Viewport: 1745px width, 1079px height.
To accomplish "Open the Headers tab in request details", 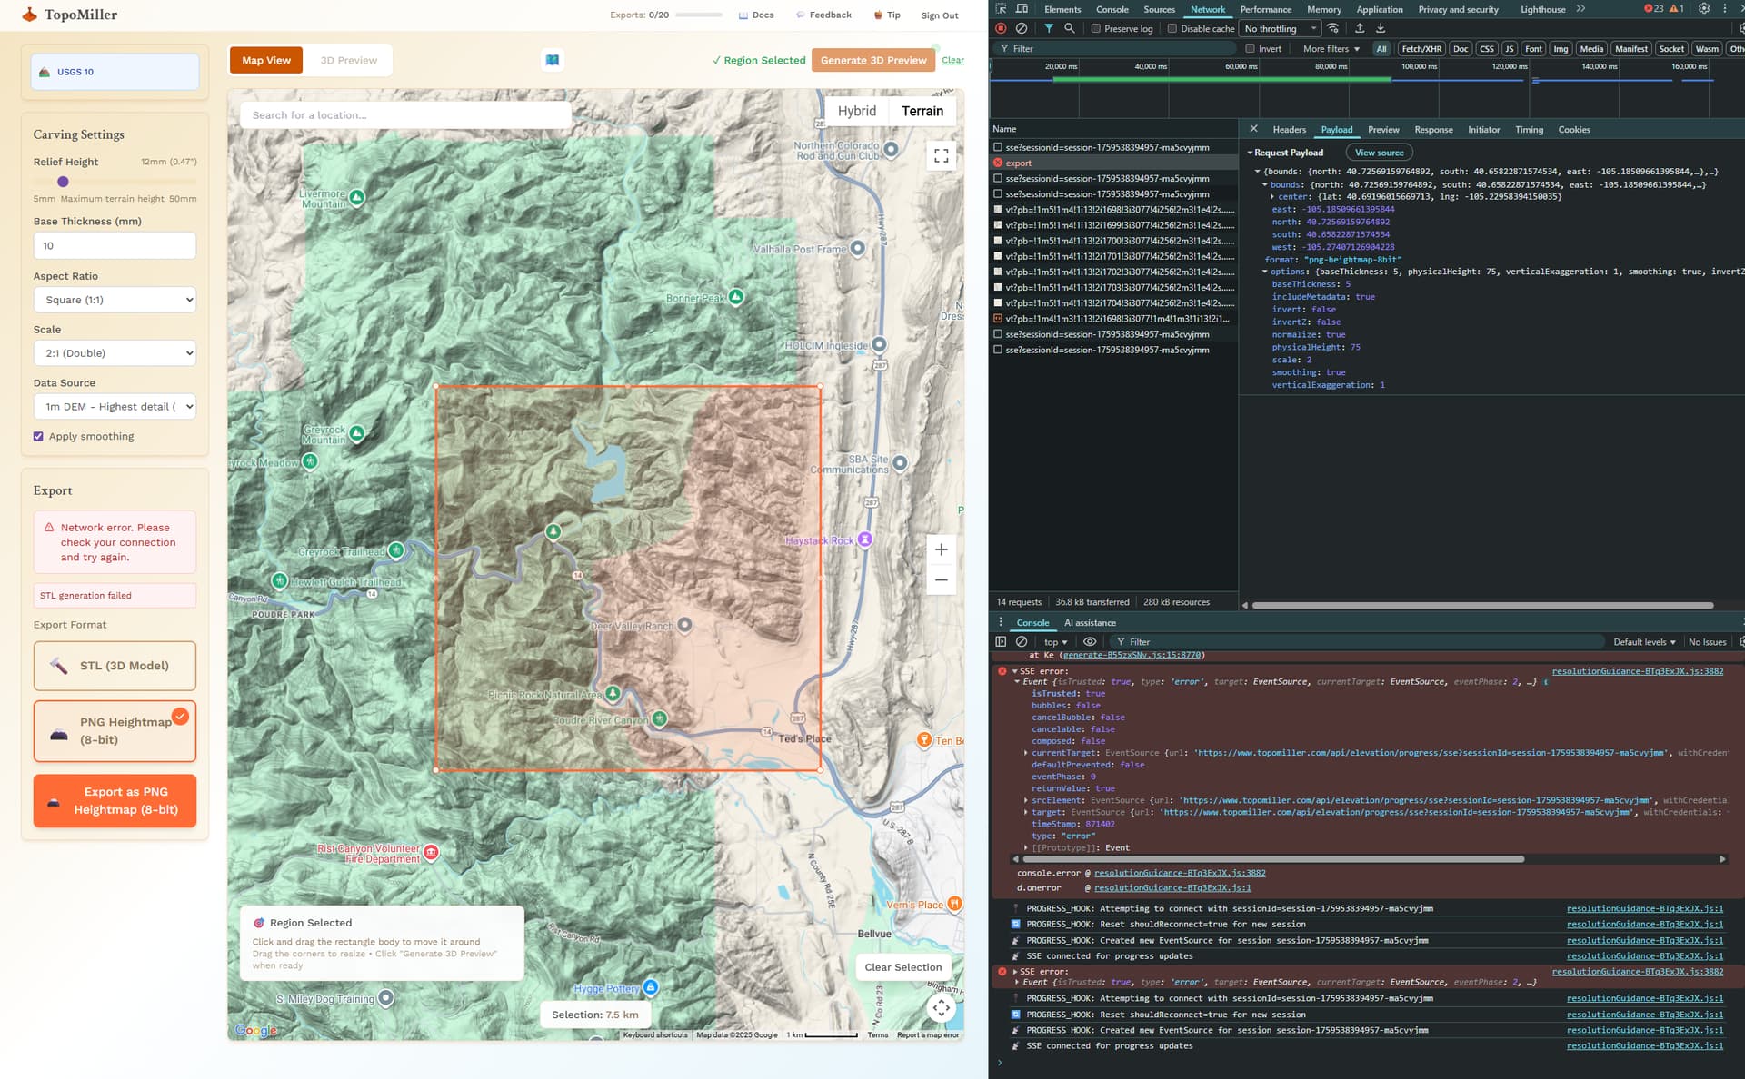I will click(x=1289, y=130).
